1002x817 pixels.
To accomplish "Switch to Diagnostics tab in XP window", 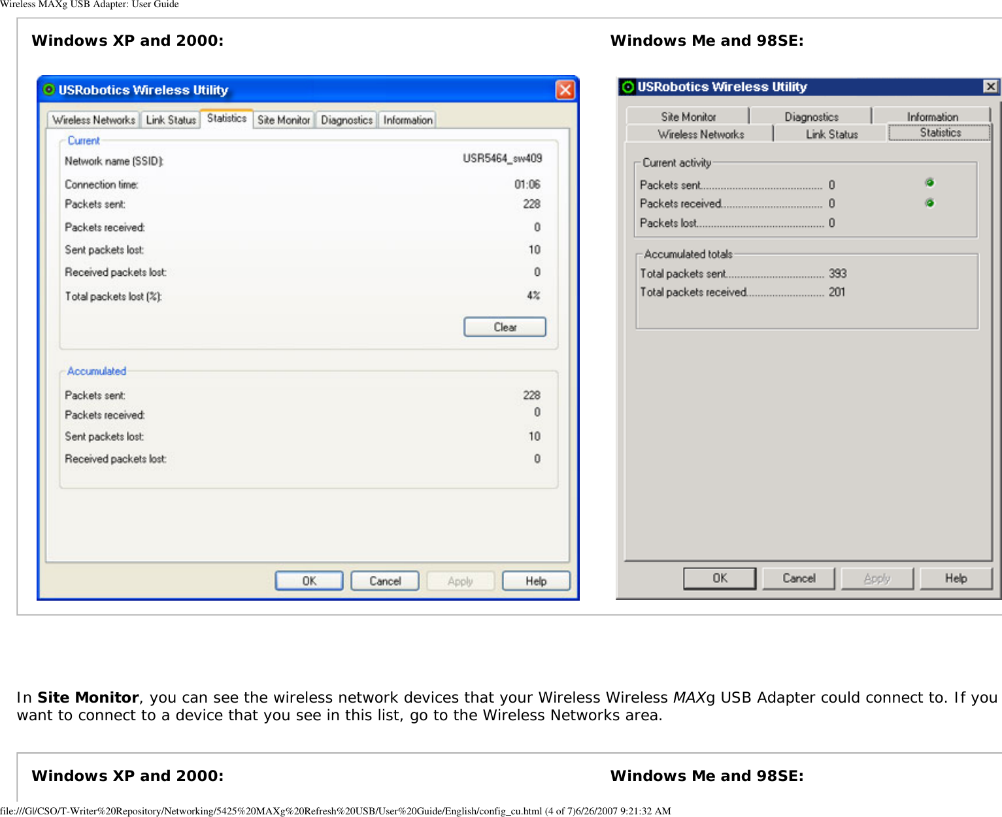I will 346,120.
